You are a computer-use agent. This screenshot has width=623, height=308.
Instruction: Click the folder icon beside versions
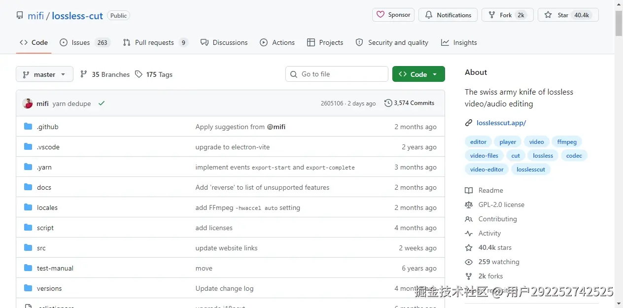point(28,288)
